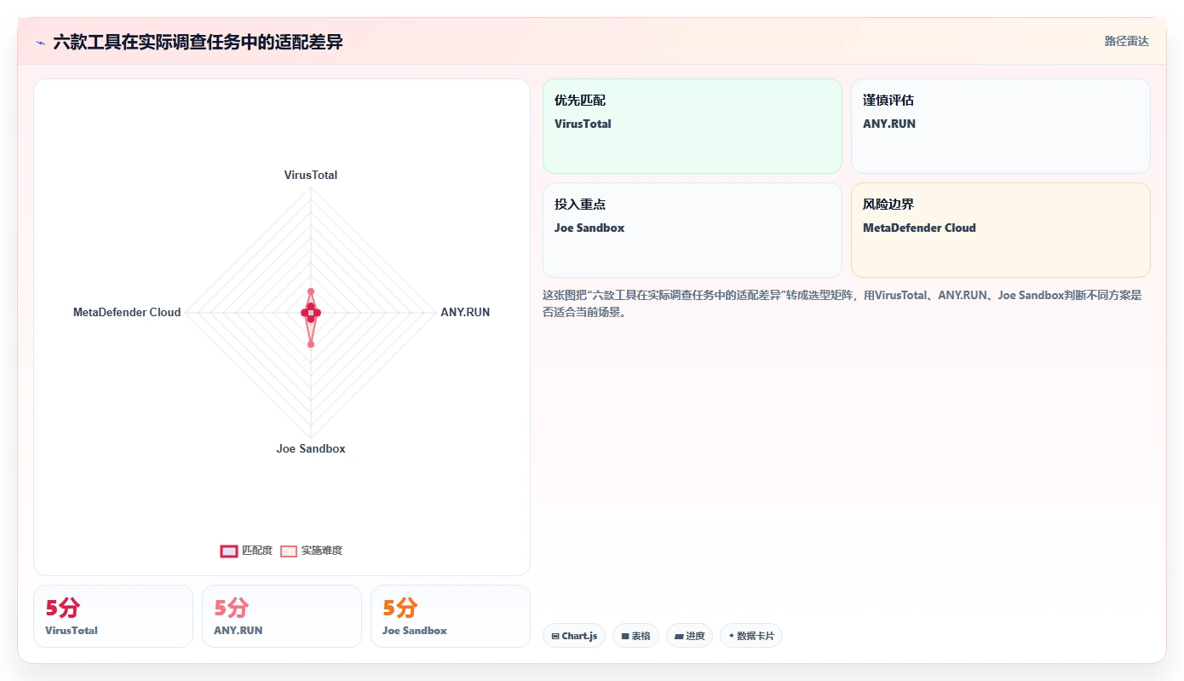The image size is (1184, 681).
Task: Select the ANY.RUN radar axis label
Action: coord(465,312)
